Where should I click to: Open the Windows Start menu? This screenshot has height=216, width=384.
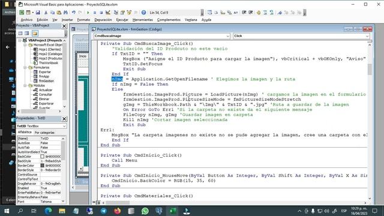(x=7, y=211)
